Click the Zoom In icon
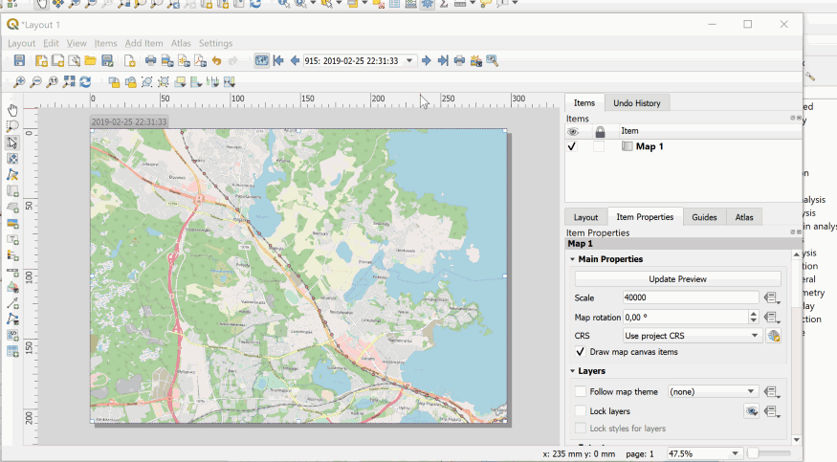Image resolution: width=837 pixels, height=462 pixels. [x=19, y=82]
